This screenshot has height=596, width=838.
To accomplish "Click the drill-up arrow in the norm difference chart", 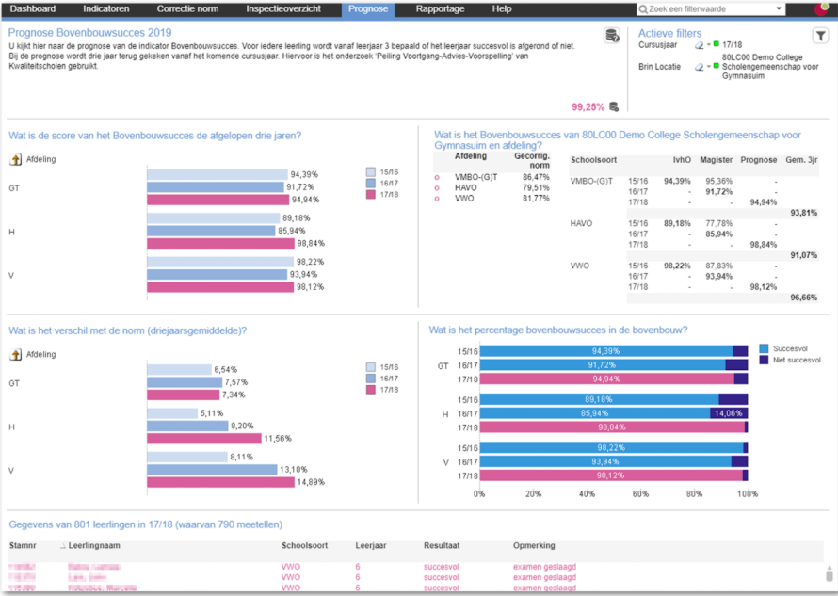I will point(16,355).
